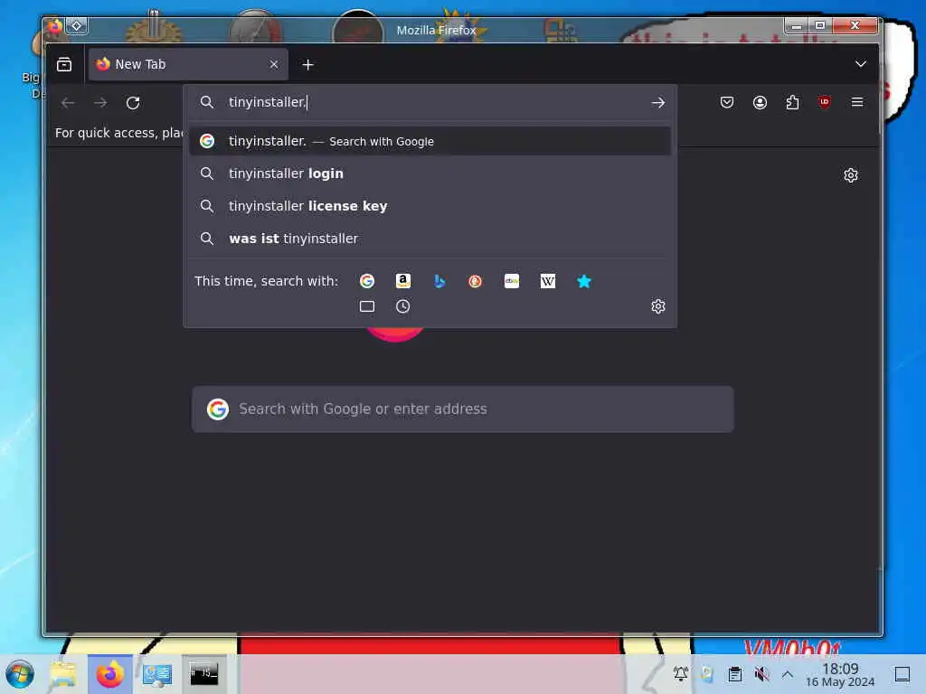This screenshot has width=926, height=694.
Task: Open terminal window from taskbar
Action: click(x=203, y=674)
